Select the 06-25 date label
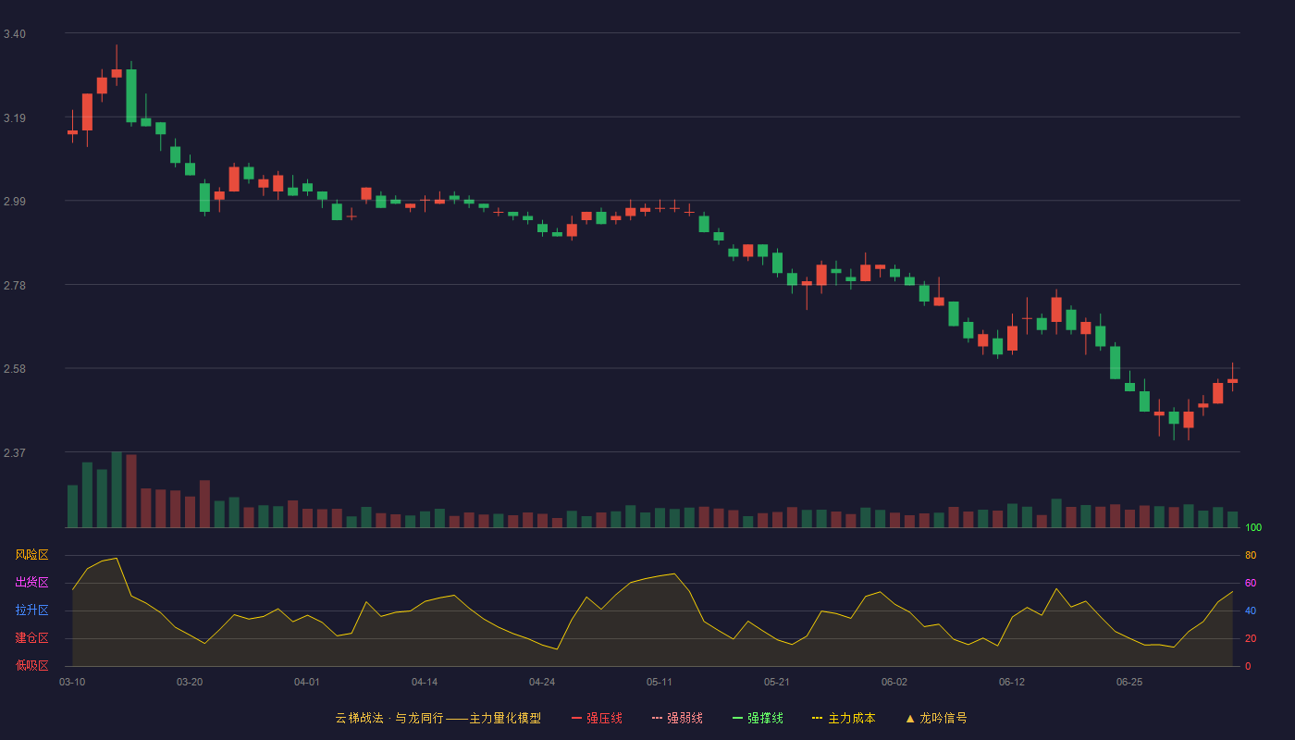This screenshot has width=1295, height=740. click(1129, 682)
